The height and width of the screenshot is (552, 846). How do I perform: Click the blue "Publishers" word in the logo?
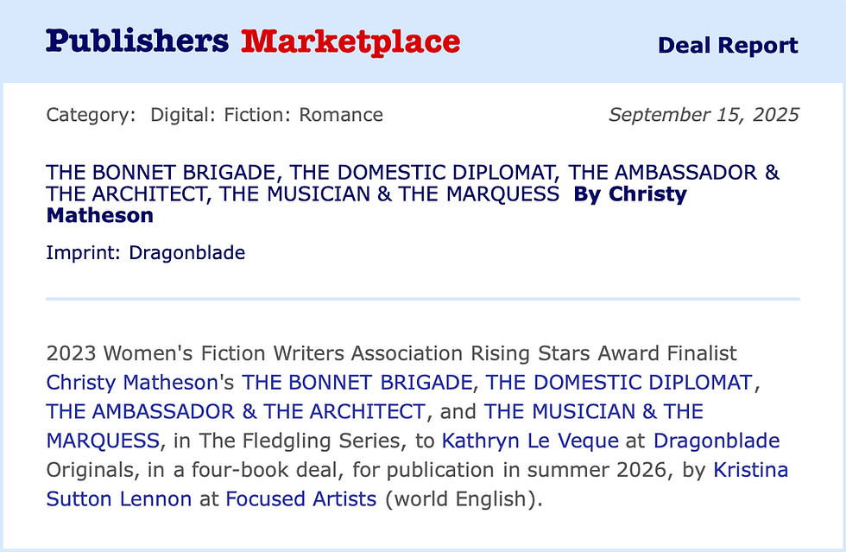pos(137,41)
